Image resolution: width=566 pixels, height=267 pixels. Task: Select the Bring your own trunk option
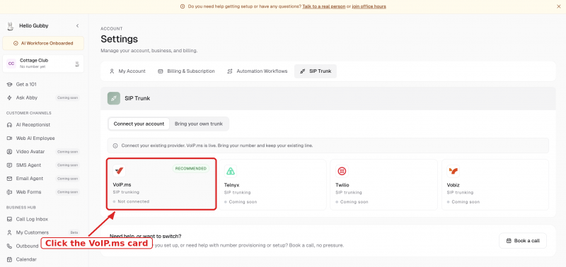tap(199, 124)
